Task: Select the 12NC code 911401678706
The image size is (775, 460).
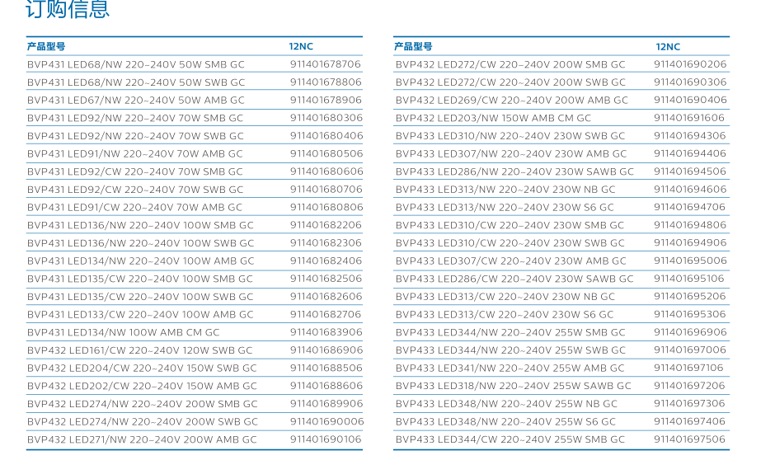Action: [325, 64]
